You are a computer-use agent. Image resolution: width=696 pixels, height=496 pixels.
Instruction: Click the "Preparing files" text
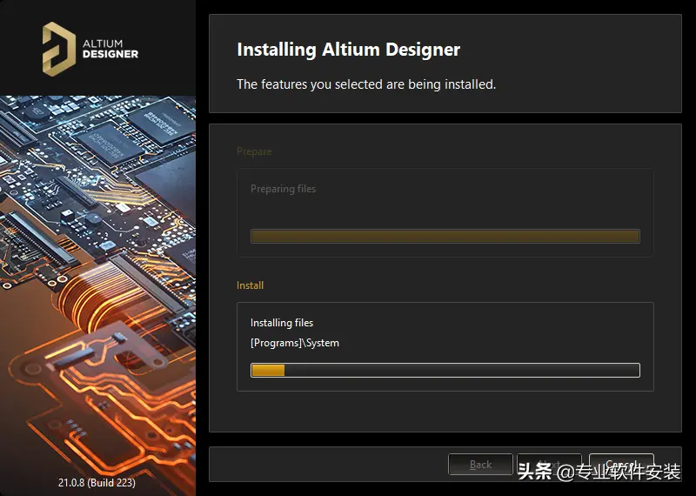pyautogui.click(x=284, y=189)
